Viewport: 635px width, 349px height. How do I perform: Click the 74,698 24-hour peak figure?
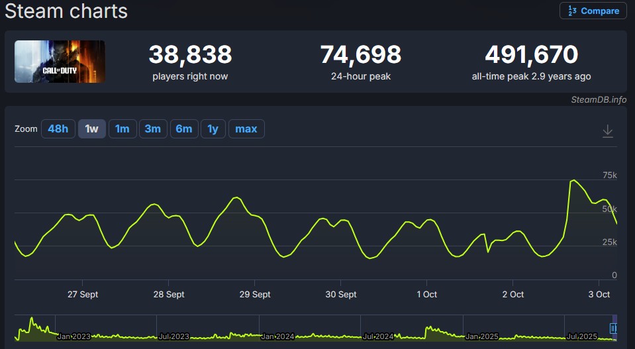click(360, 54)
